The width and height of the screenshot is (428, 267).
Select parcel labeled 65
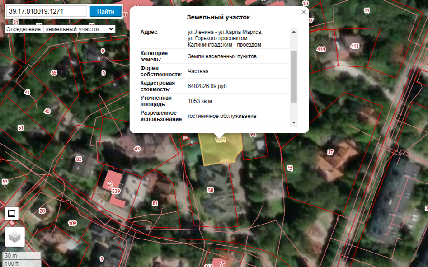tap(54, 73)
